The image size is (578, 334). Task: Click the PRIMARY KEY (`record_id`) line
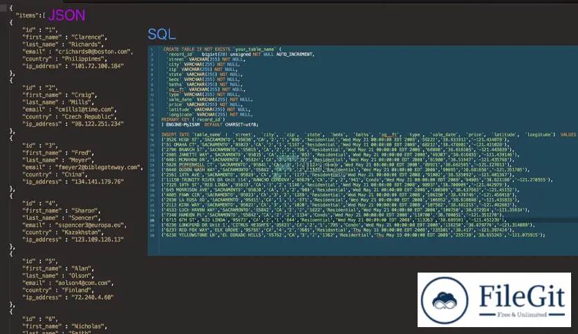pos(193,119)
